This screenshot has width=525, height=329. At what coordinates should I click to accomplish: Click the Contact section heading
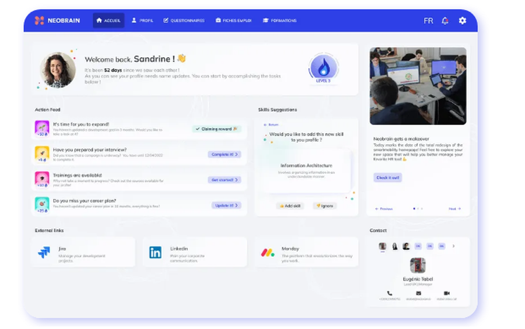click(x=378, y=231)
